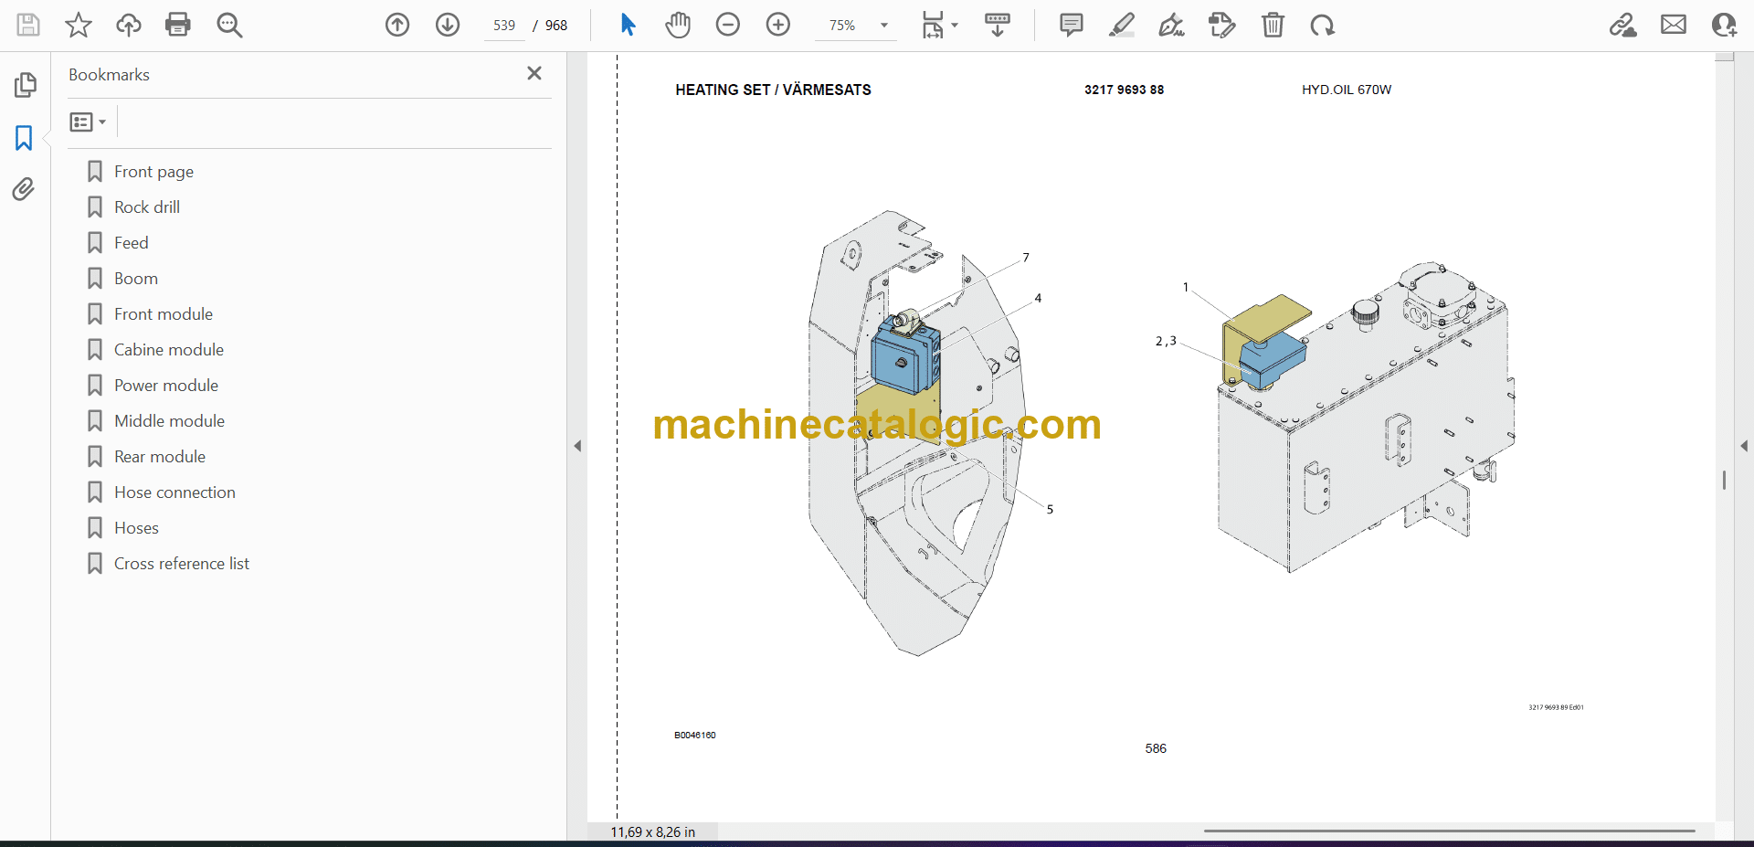Viewport: 1754px width, 847px height.
Task: Toggle the Page Thumbnails panel
Action: tap(25, 85)
